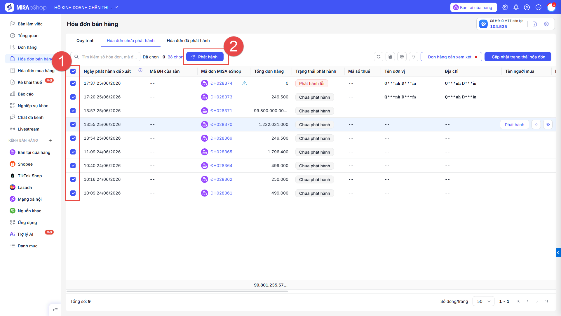This screenshot has height=316, width=561.
Task: Uncheck the select-all header checkbox
Action: click(x=73, y=71)
